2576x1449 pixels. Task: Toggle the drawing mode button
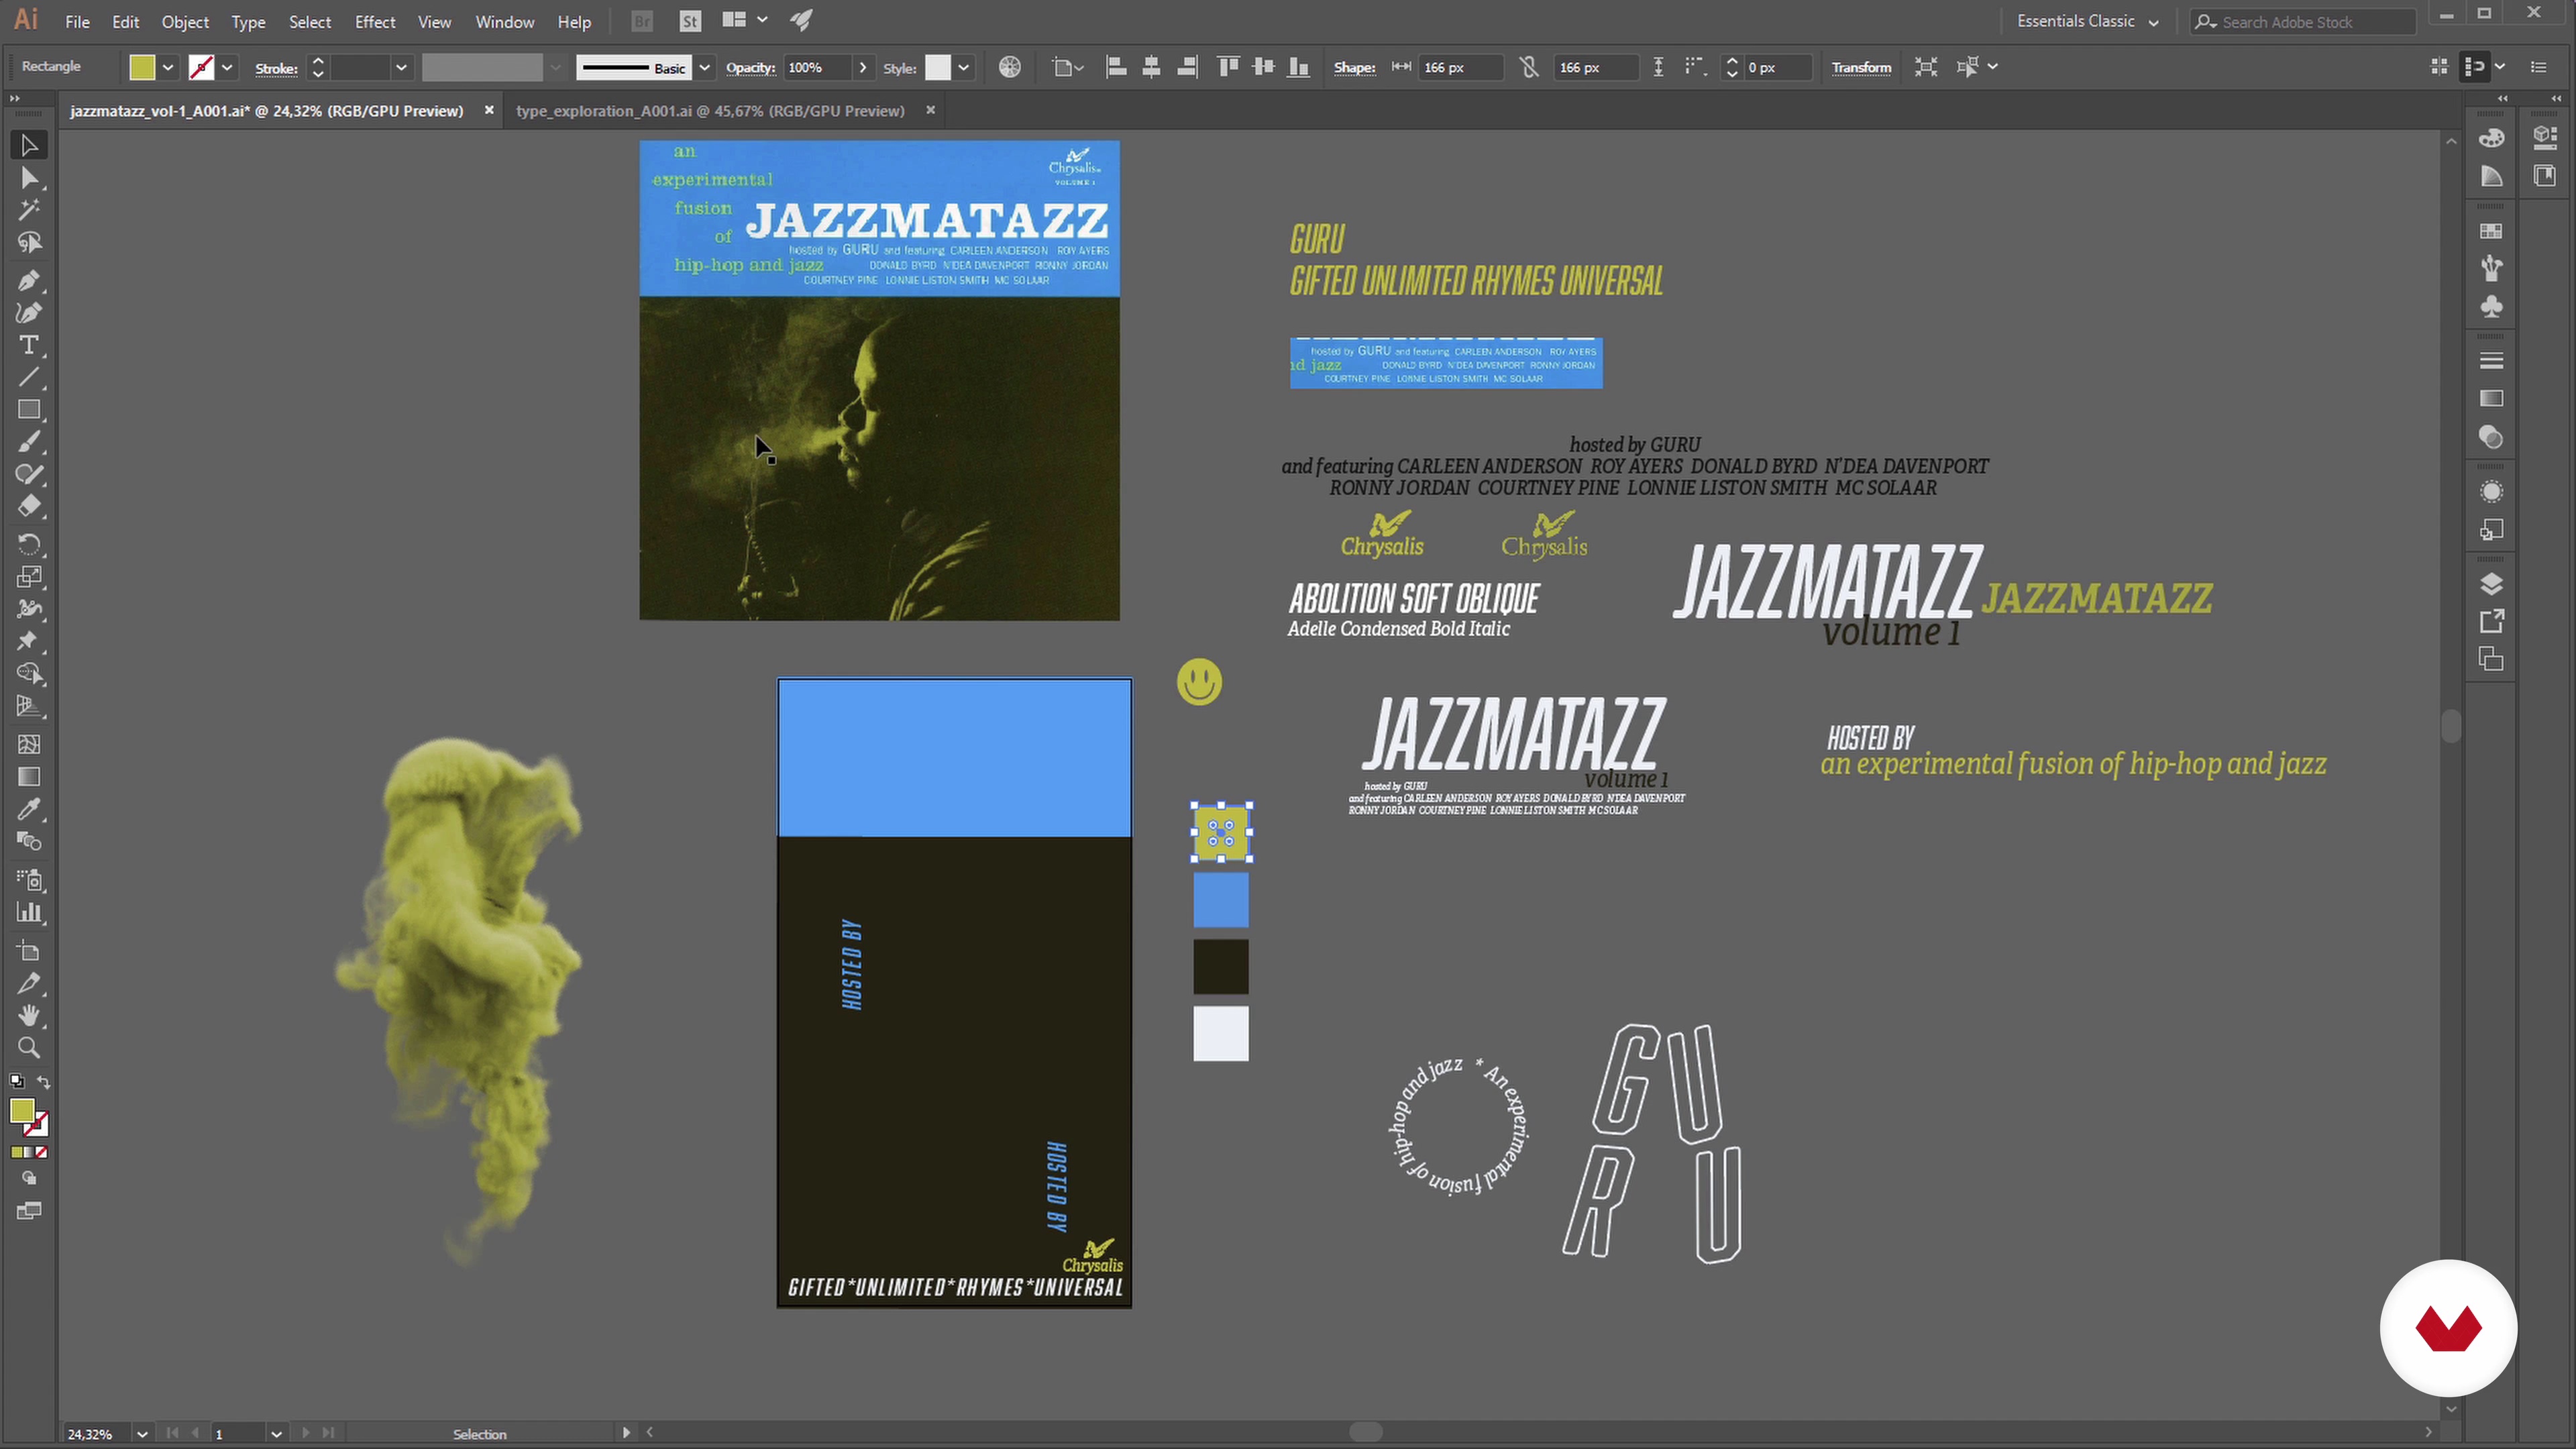tap(29, 1179)
